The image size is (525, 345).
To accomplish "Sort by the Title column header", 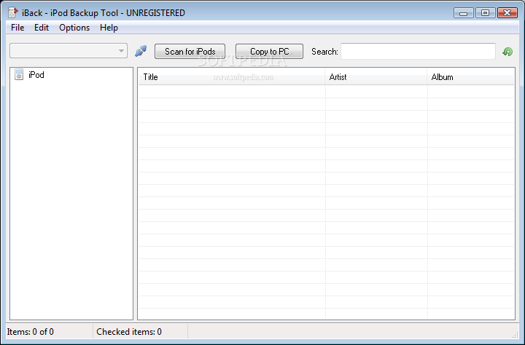I will pos(231,77).
